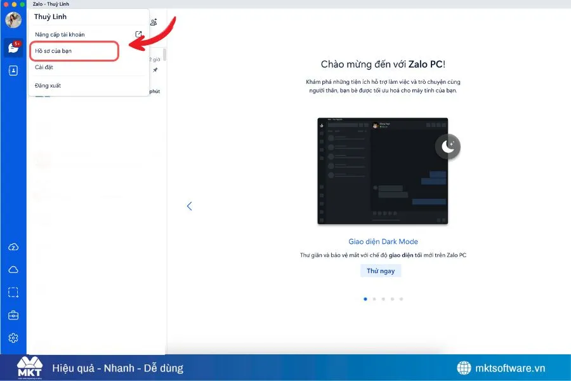Click the left carousel navigation chevron
Image resolution: width=571 pixels, height=381 pixels.
click(190, 206)
